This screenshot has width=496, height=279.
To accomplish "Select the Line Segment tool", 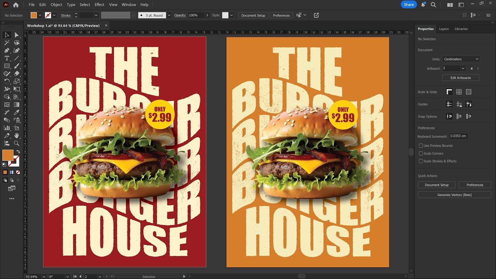I will point(17,58).
